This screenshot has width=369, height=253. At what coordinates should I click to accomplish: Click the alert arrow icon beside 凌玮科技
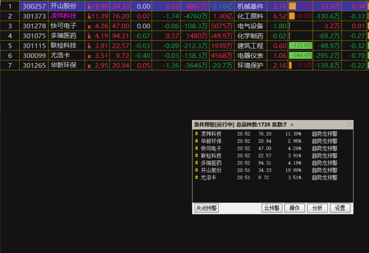click(197, 134)
